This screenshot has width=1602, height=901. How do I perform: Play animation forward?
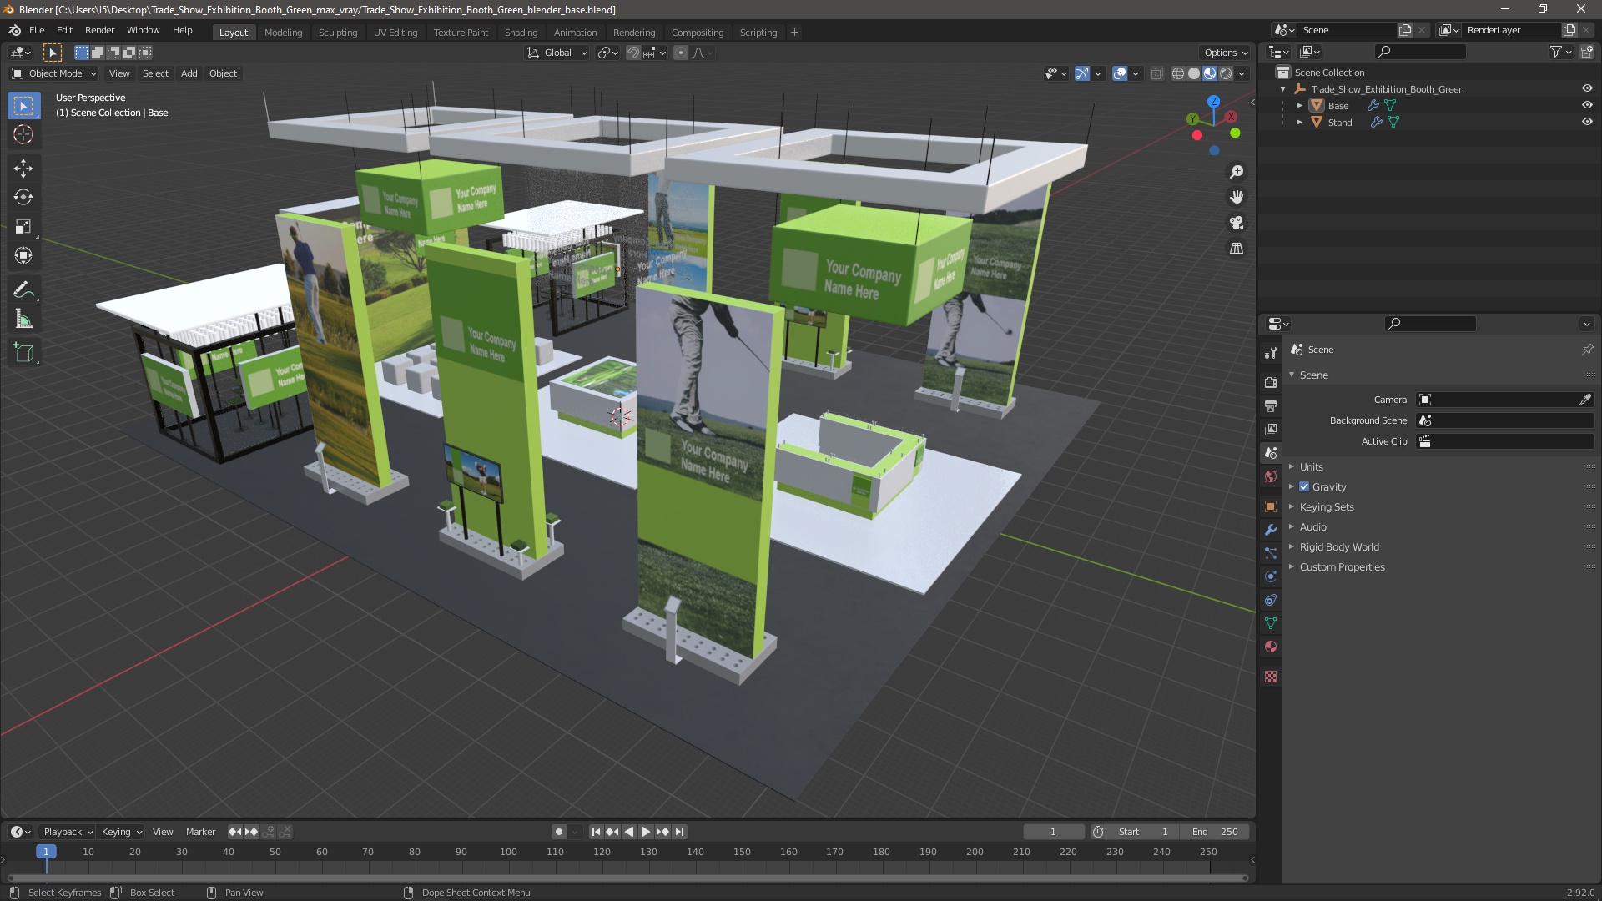[x=646, y=832]
